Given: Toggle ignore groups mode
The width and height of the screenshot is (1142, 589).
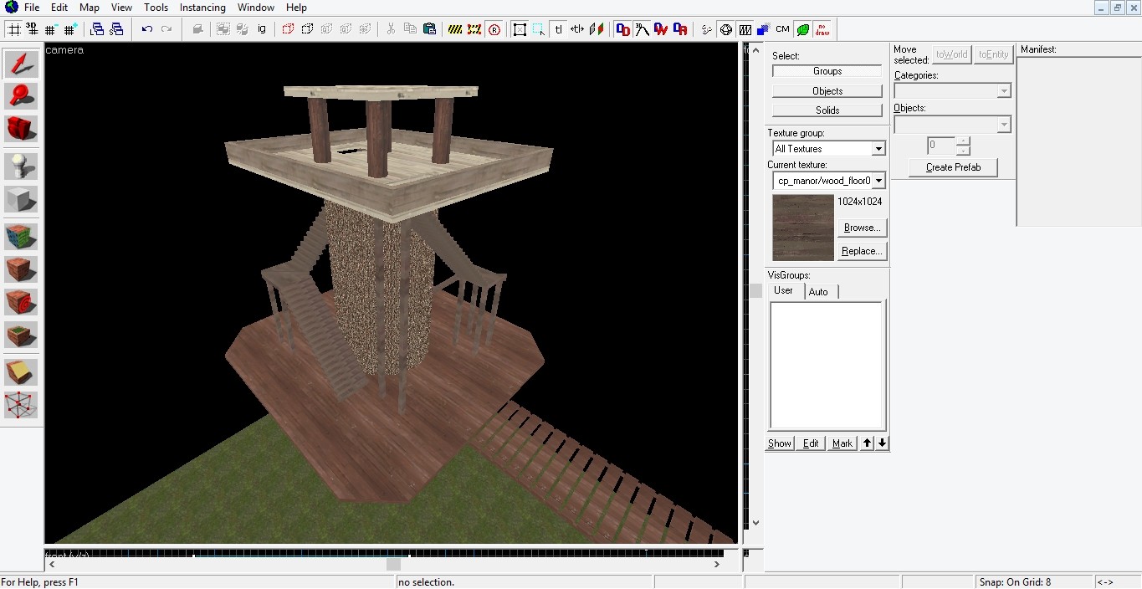Looking at the screenshot, I should tap(261, 29).
